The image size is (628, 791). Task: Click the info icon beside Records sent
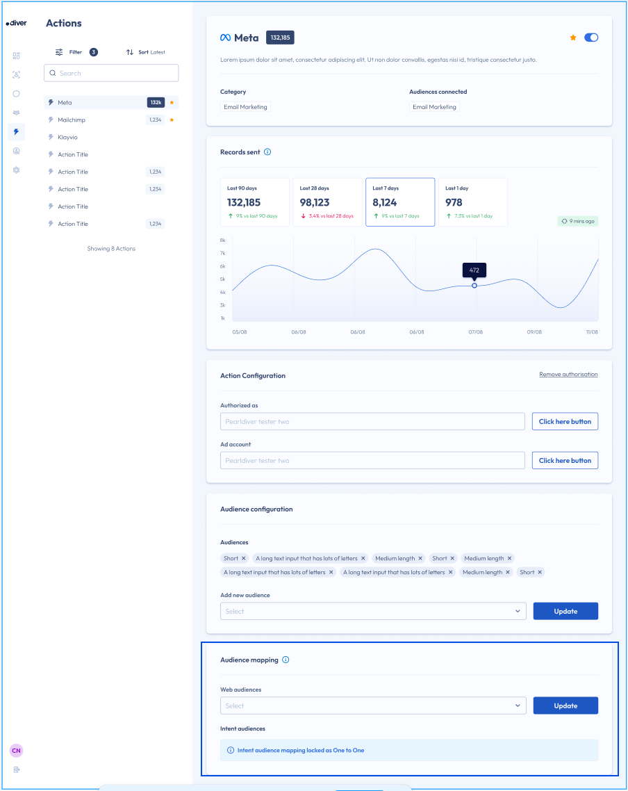(x=267, y=152)
